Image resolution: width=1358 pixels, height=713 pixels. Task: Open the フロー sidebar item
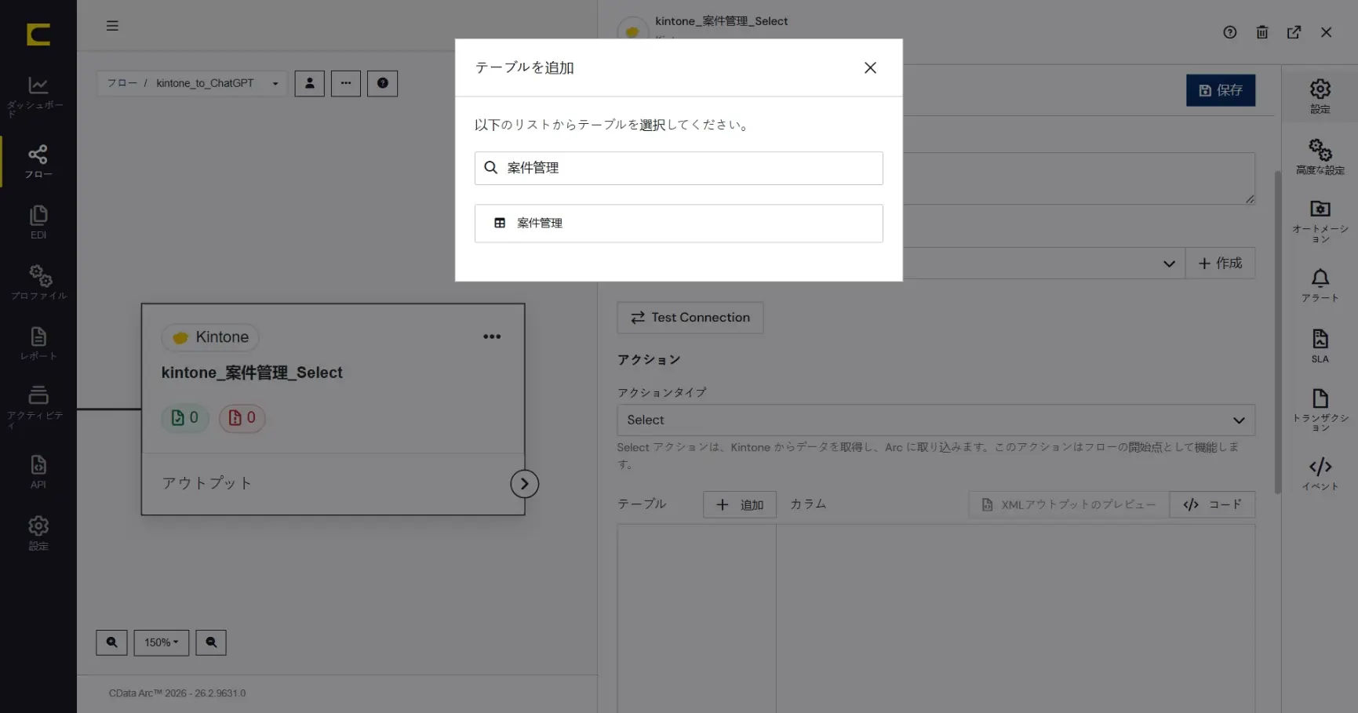(38, 162)
